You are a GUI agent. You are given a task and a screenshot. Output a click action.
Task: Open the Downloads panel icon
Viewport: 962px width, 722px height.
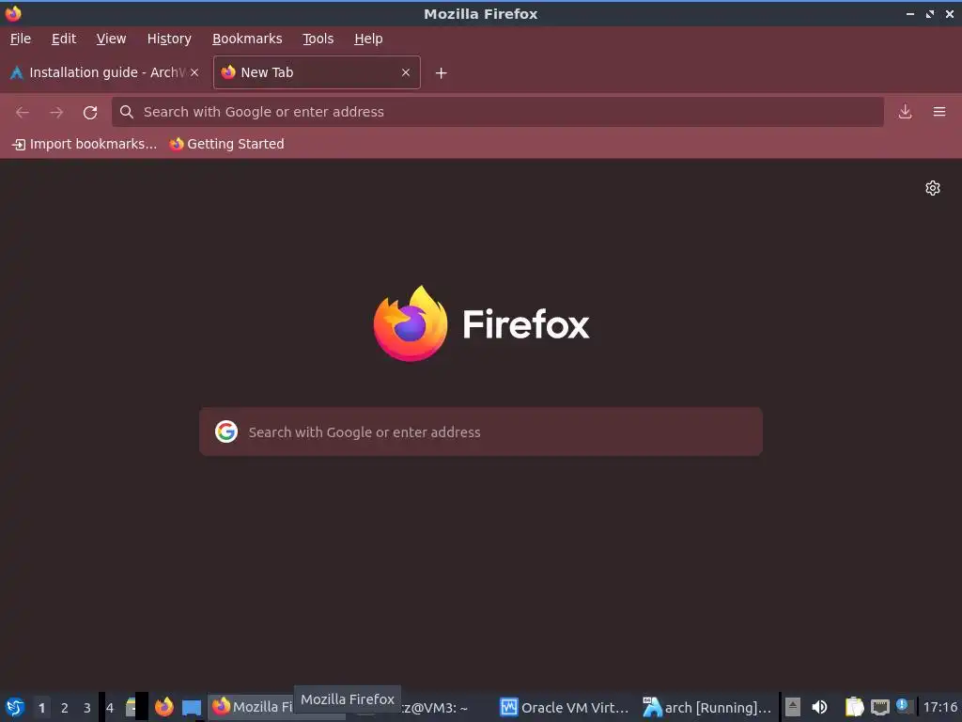coord(905,112)
